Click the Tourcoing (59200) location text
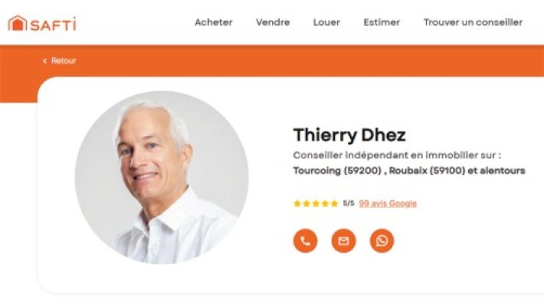Viewport: 544px width, 306px height. (337, 171)
